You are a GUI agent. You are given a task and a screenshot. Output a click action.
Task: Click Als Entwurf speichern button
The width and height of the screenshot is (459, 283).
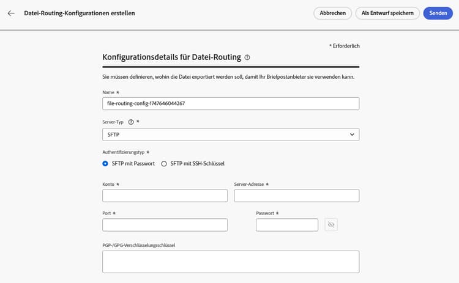pyautogui.click(x=388, y=13)
